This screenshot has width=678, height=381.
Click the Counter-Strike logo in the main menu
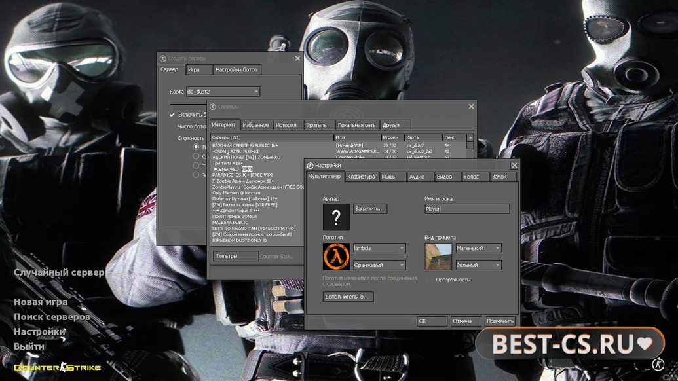pyautogui.click(x=57, y=368)
